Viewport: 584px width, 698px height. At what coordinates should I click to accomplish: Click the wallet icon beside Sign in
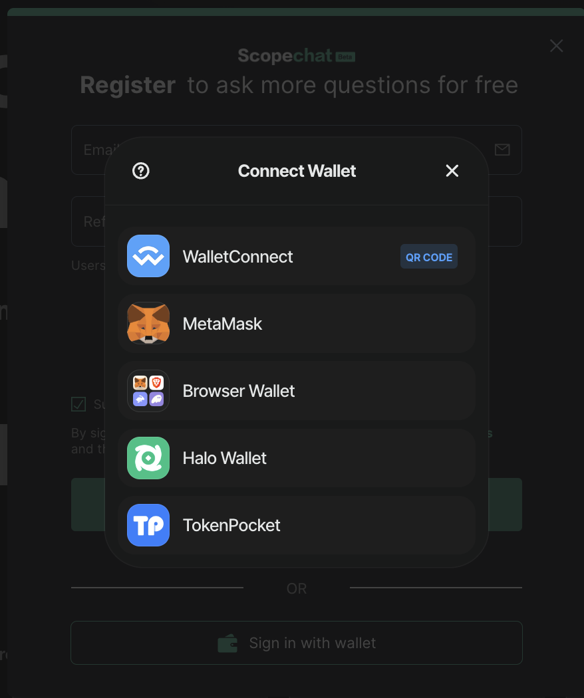click(x=227, y=643)
